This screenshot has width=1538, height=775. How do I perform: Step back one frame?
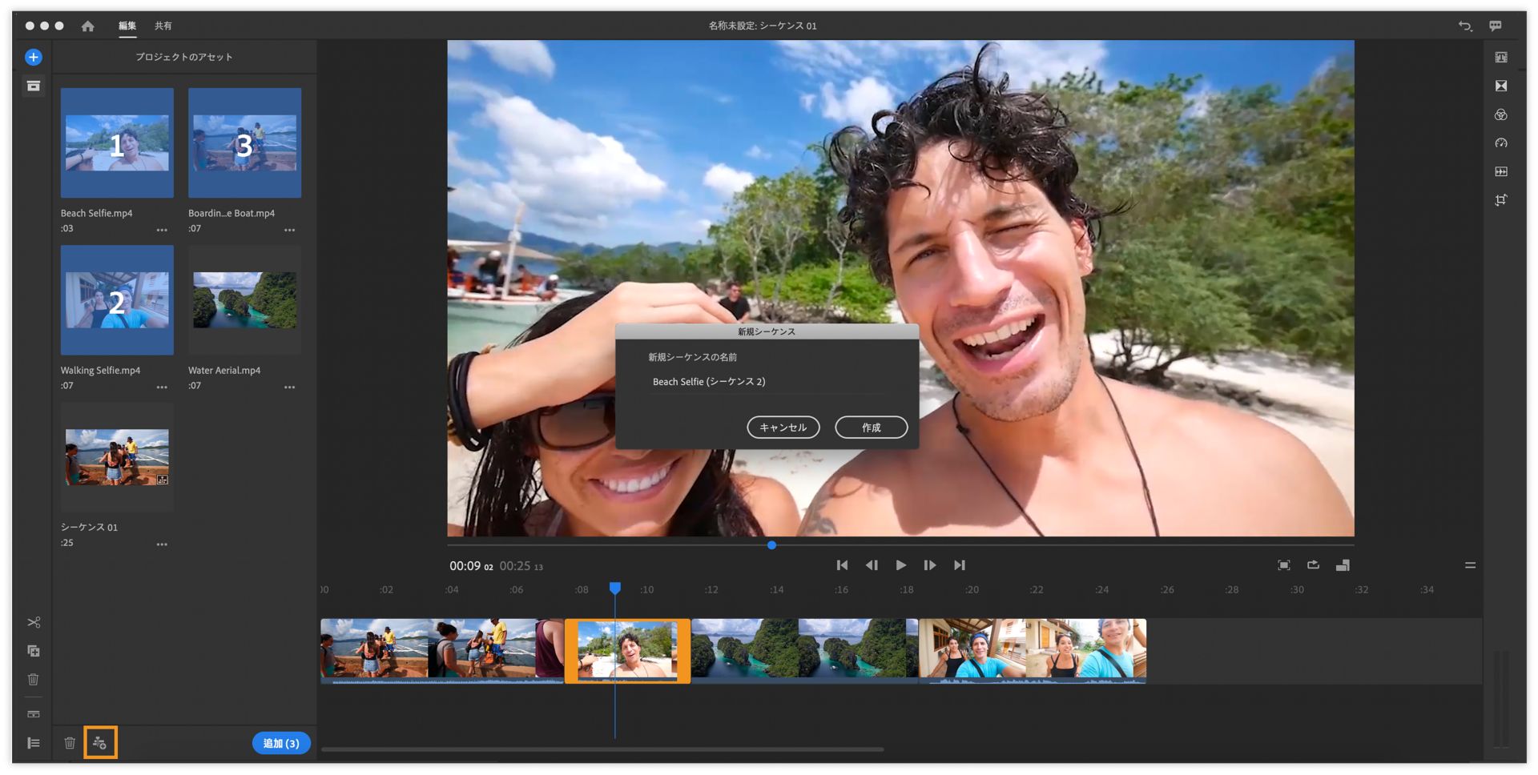point(872,565)
